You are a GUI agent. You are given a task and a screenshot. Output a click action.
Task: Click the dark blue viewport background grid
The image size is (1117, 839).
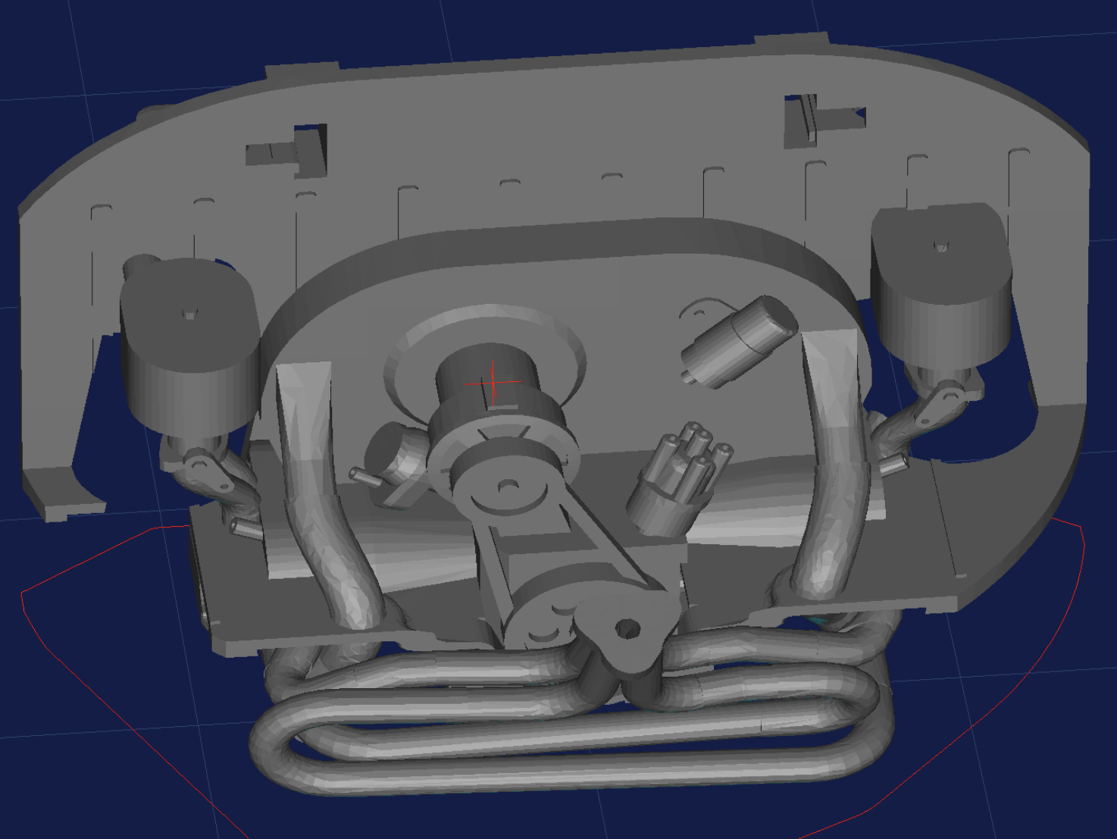point(91,720)
